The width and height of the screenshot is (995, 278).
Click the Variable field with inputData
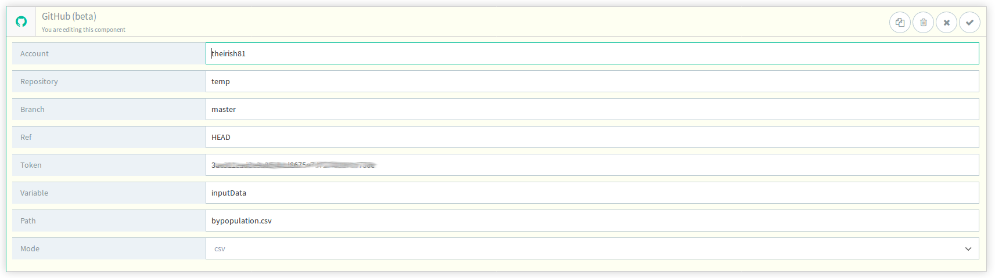pyautogui.click(x=592, y=193)
